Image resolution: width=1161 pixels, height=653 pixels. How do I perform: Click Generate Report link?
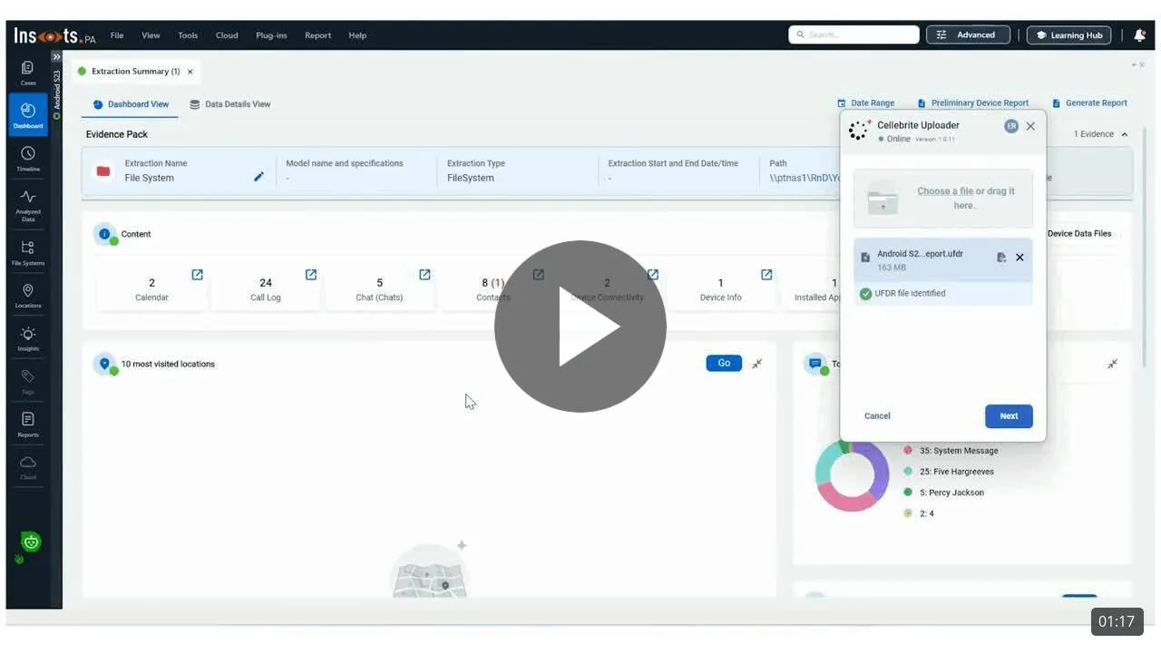1089,103
